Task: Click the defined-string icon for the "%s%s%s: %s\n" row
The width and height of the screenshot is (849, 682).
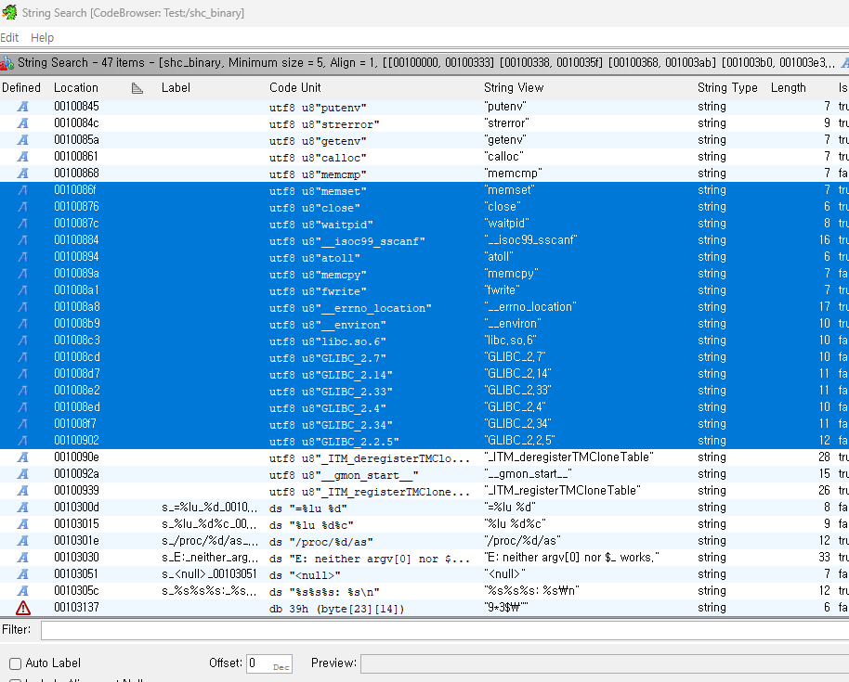Action: [22, 592]
